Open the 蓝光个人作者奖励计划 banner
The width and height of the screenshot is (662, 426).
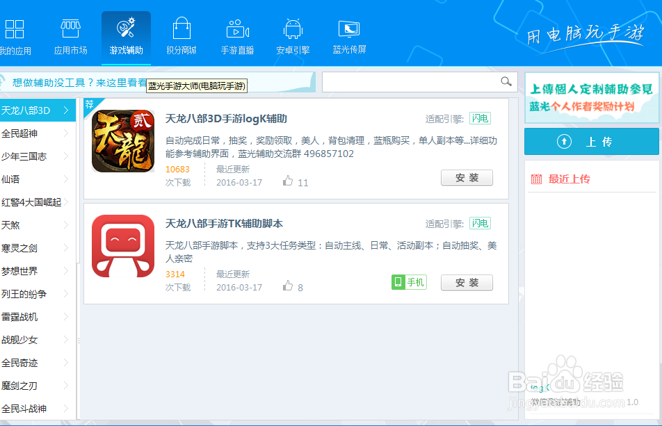592,98
